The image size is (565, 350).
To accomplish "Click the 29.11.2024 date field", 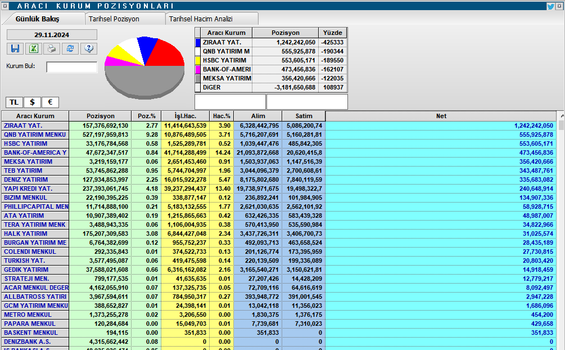I will (52, 35).
